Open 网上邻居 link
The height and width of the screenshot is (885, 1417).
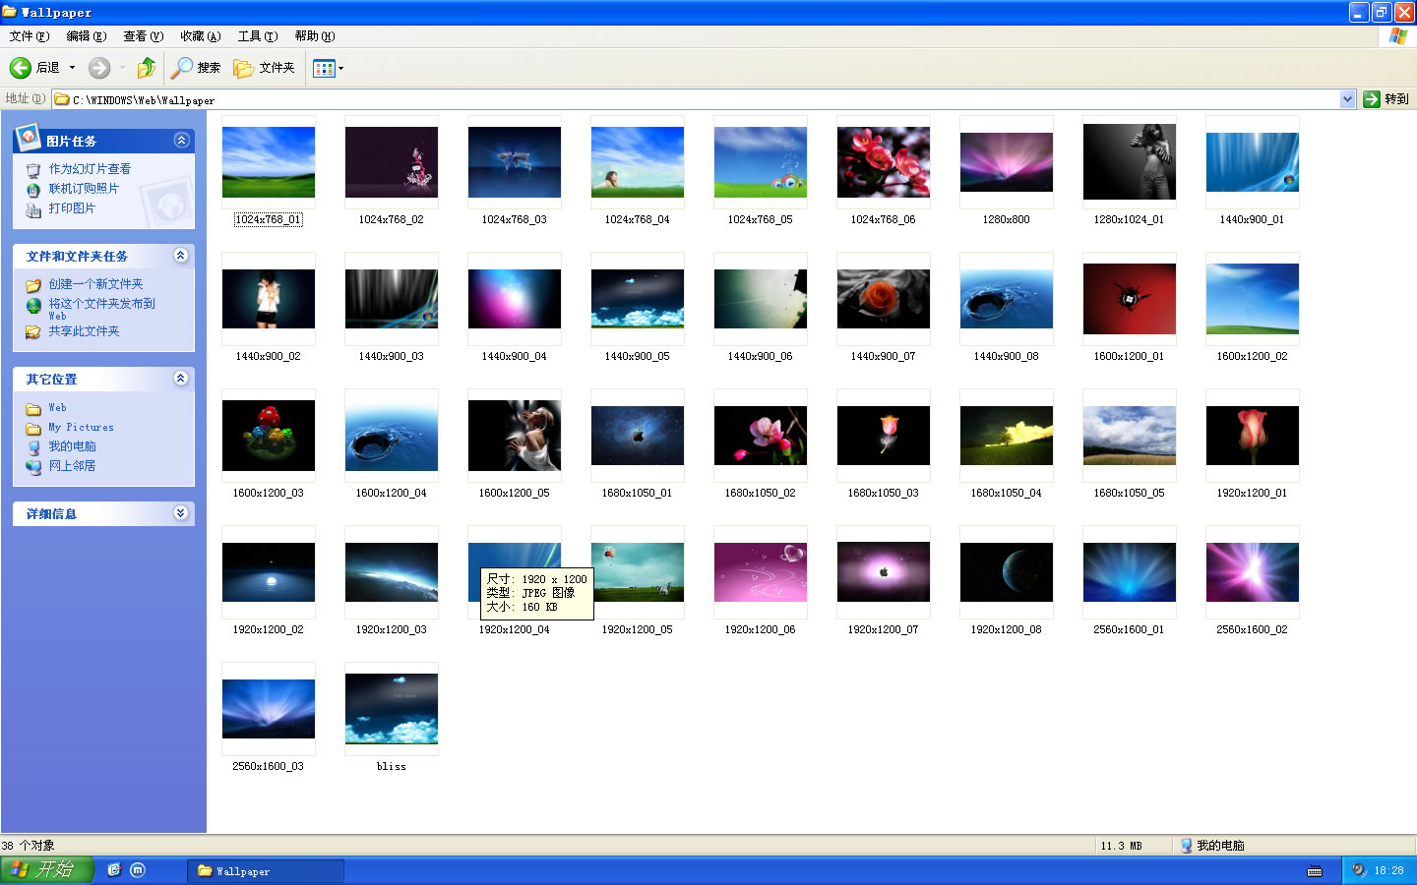tap(72, 466)
